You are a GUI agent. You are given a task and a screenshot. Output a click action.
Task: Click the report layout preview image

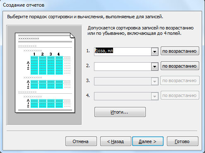click(x=44, y=75)
